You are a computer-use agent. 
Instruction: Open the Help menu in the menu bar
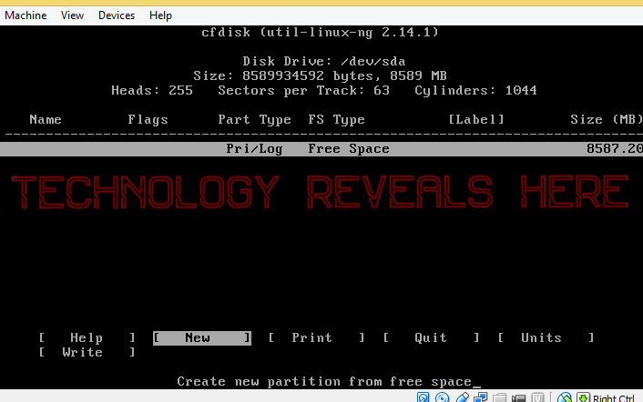[x=160, y=15]
